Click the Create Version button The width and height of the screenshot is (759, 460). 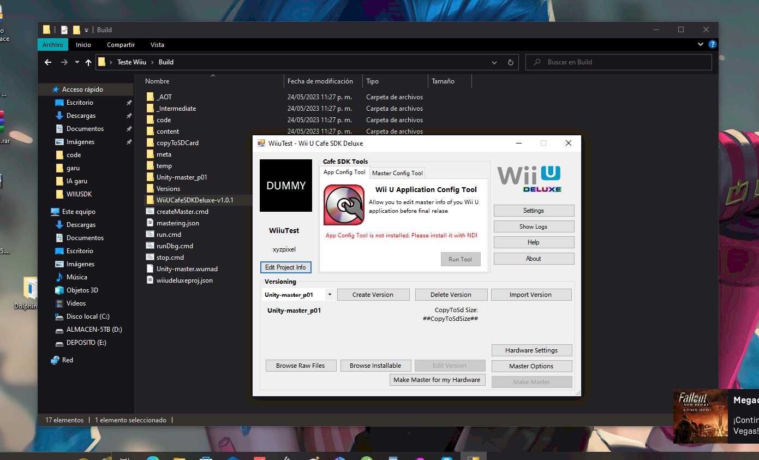373,295
